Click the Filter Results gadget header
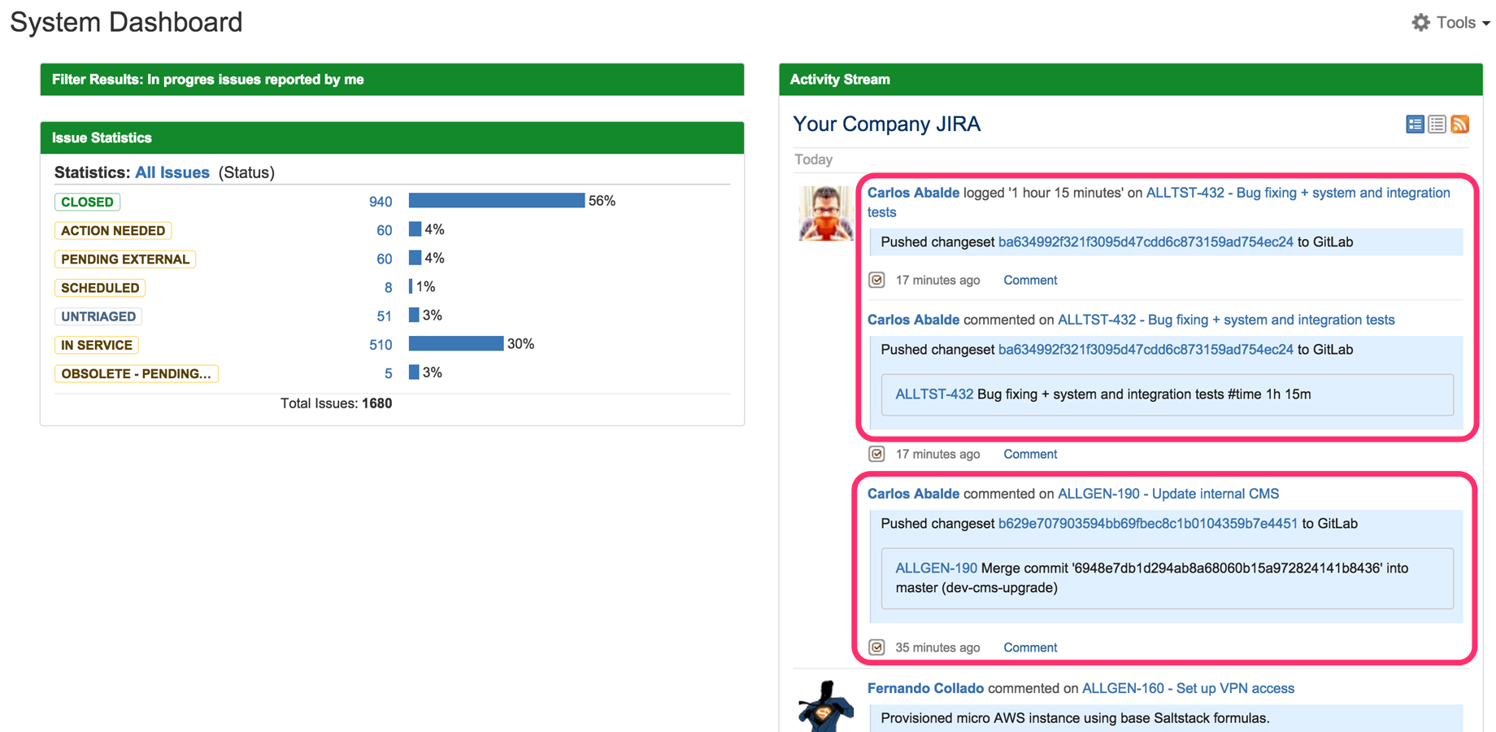The image size is (1496, 732). tap(393, 80)
